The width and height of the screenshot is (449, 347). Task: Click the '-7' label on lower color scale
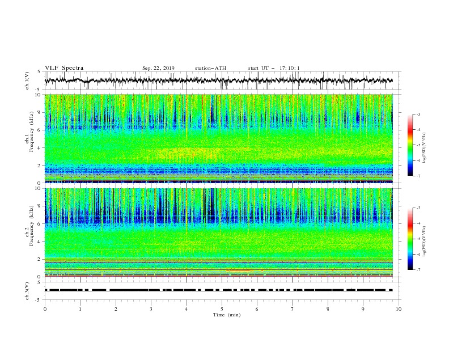pyautogui.click(x=418, y=270)
